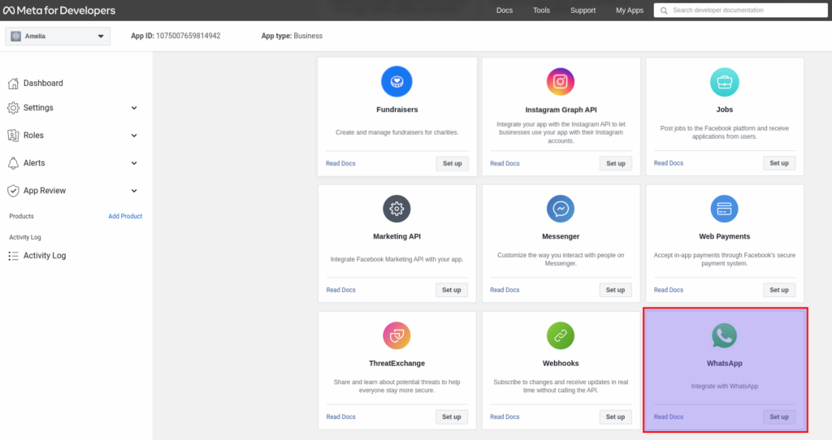Click the Activity Log list icon
Screen dimensions: 832x440
13,256
